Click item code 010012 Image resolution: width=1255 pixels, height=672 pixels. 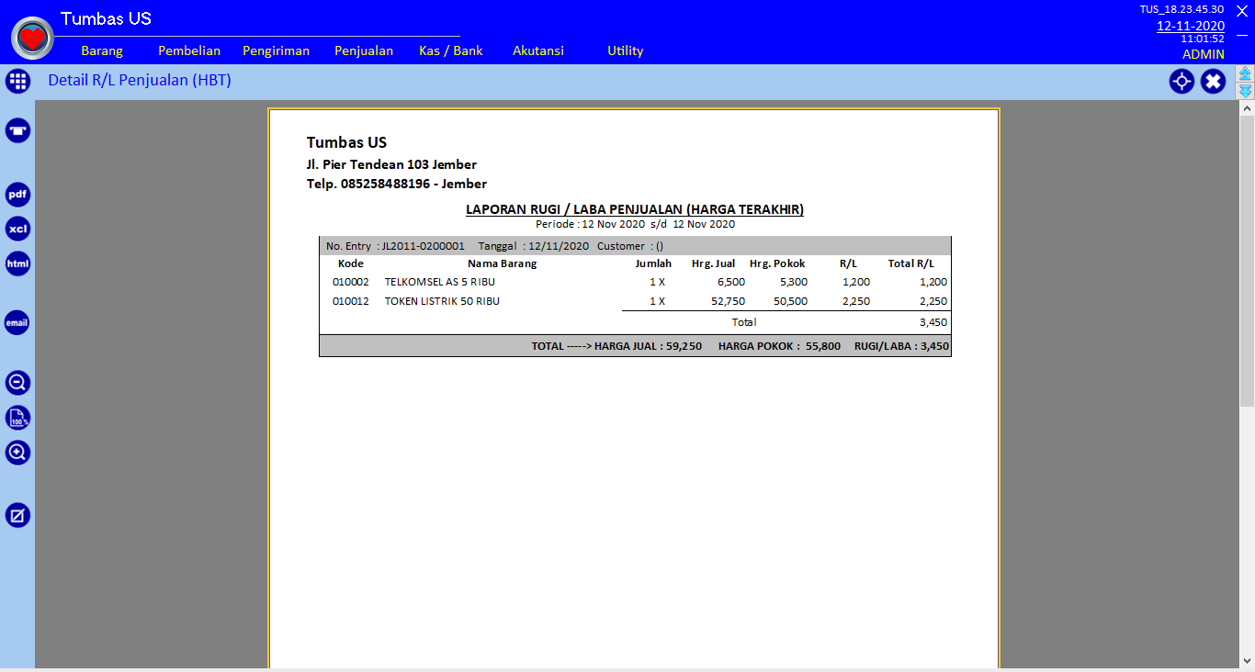tap(351, 301)
